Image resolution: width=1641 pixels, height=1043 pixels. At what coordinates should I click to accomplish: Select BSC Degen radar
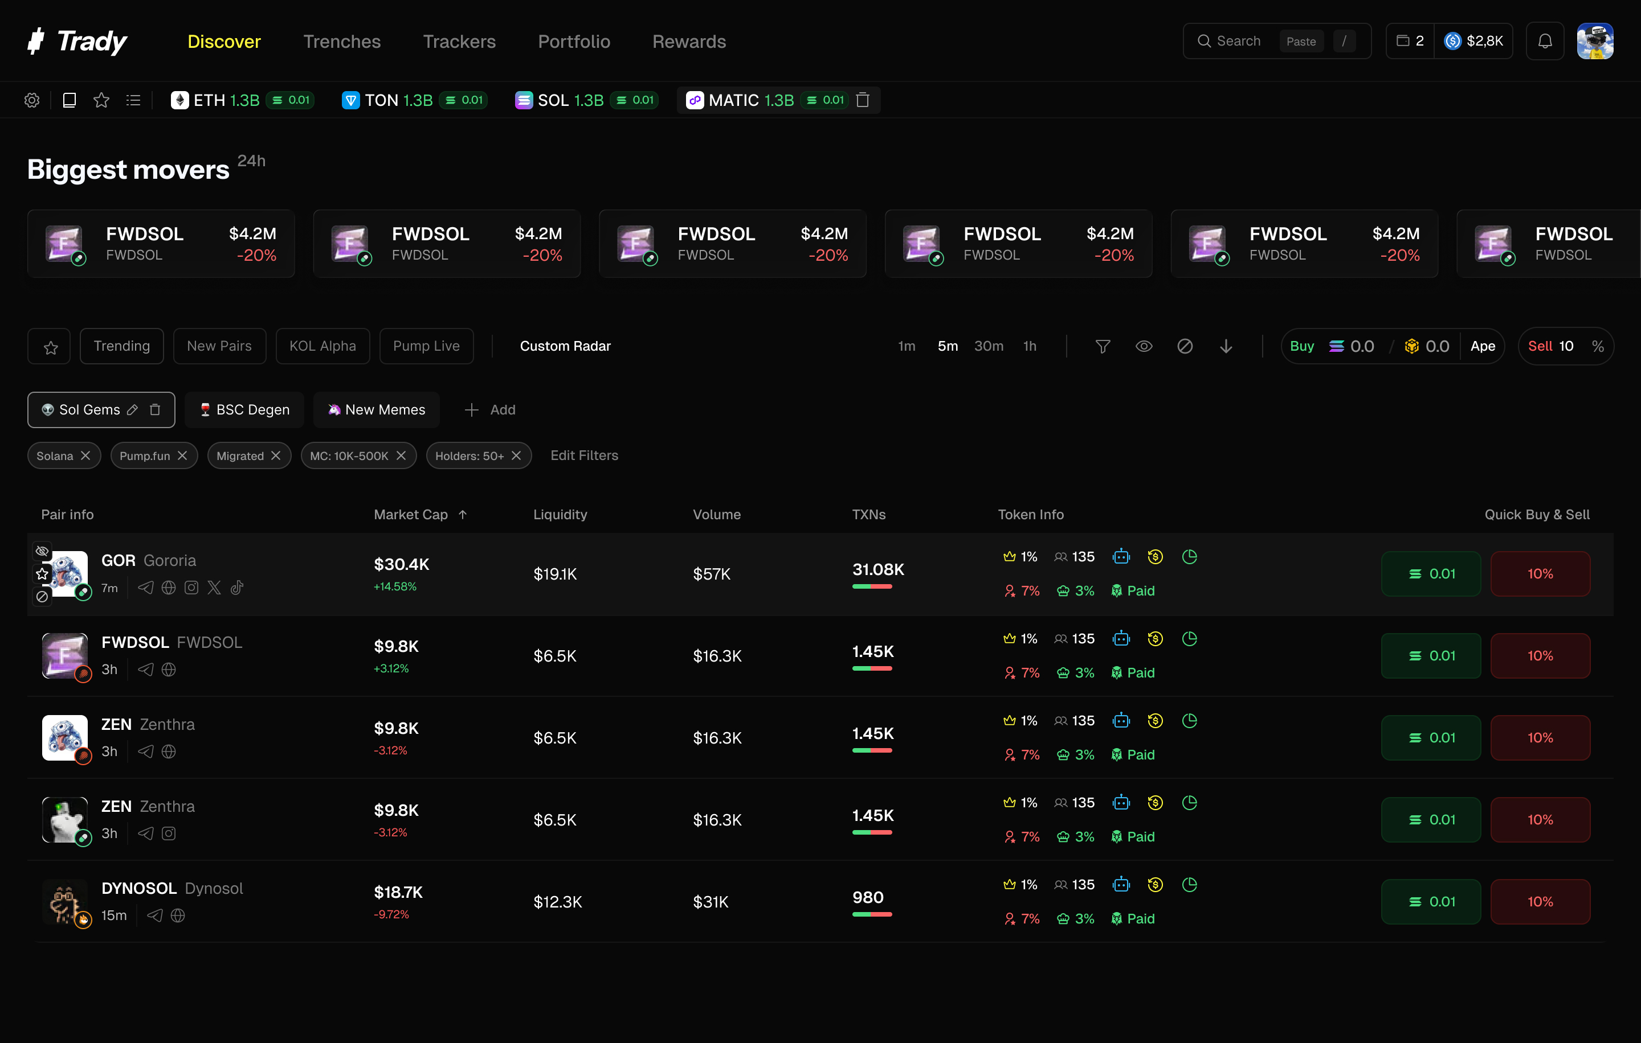(x=244, y=410)
